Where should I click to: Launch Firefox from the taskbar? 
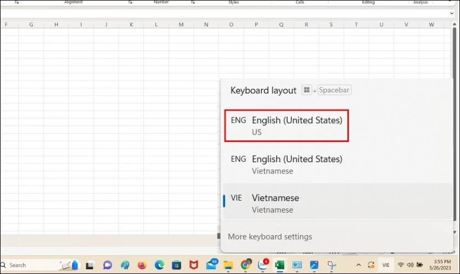pyautogui.click(x=142, y=265)
